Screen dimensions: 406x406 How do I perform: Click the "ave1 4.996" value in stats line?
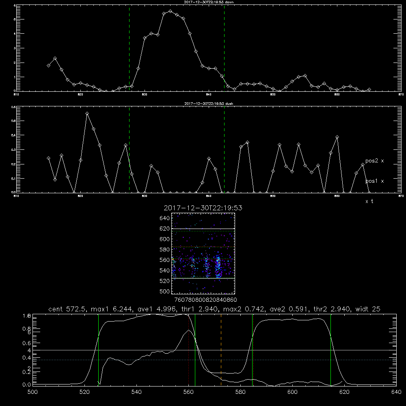(158, 309)
